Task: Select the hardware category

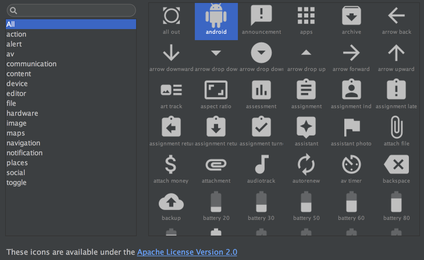Action: click(22, 113)
